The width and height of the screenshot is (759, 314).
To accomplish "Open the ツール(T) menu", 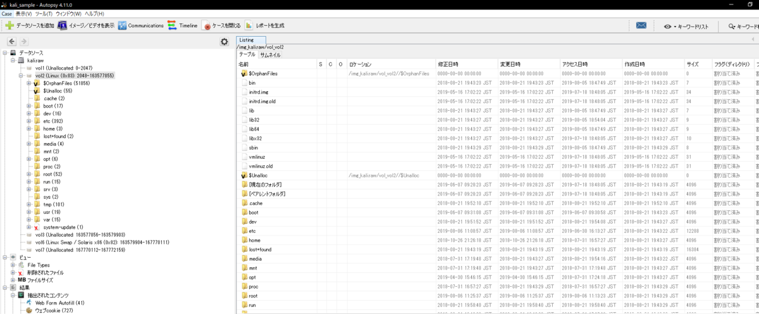I will coord(44,13).
